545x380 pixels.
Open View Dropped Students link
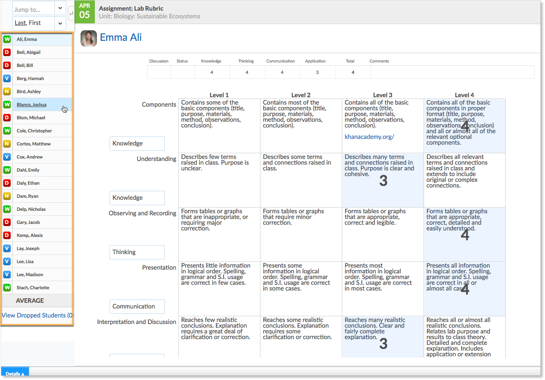point(37,315)
